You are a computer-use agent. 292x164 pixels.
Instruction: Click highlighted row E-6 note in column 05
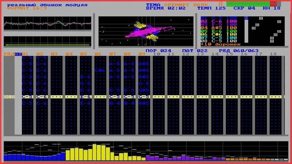tap(85, 97)
